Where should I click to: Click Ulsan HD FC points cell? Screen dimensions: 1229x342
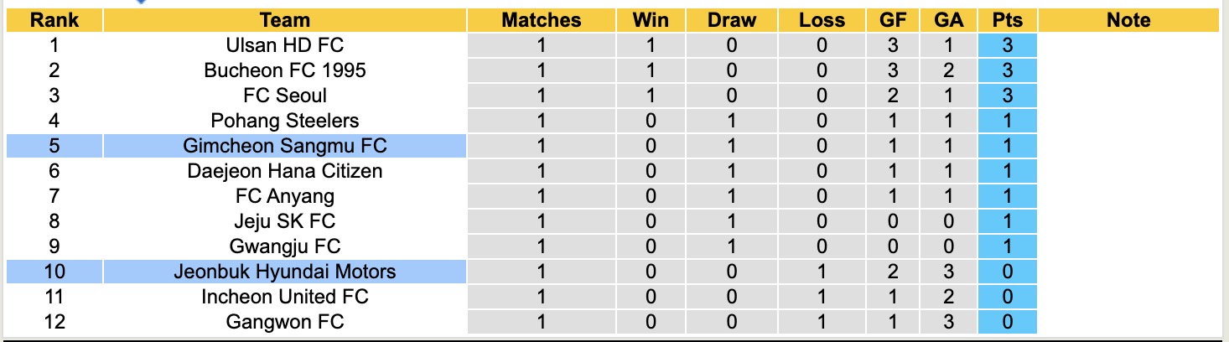(x=1007, y=45)
